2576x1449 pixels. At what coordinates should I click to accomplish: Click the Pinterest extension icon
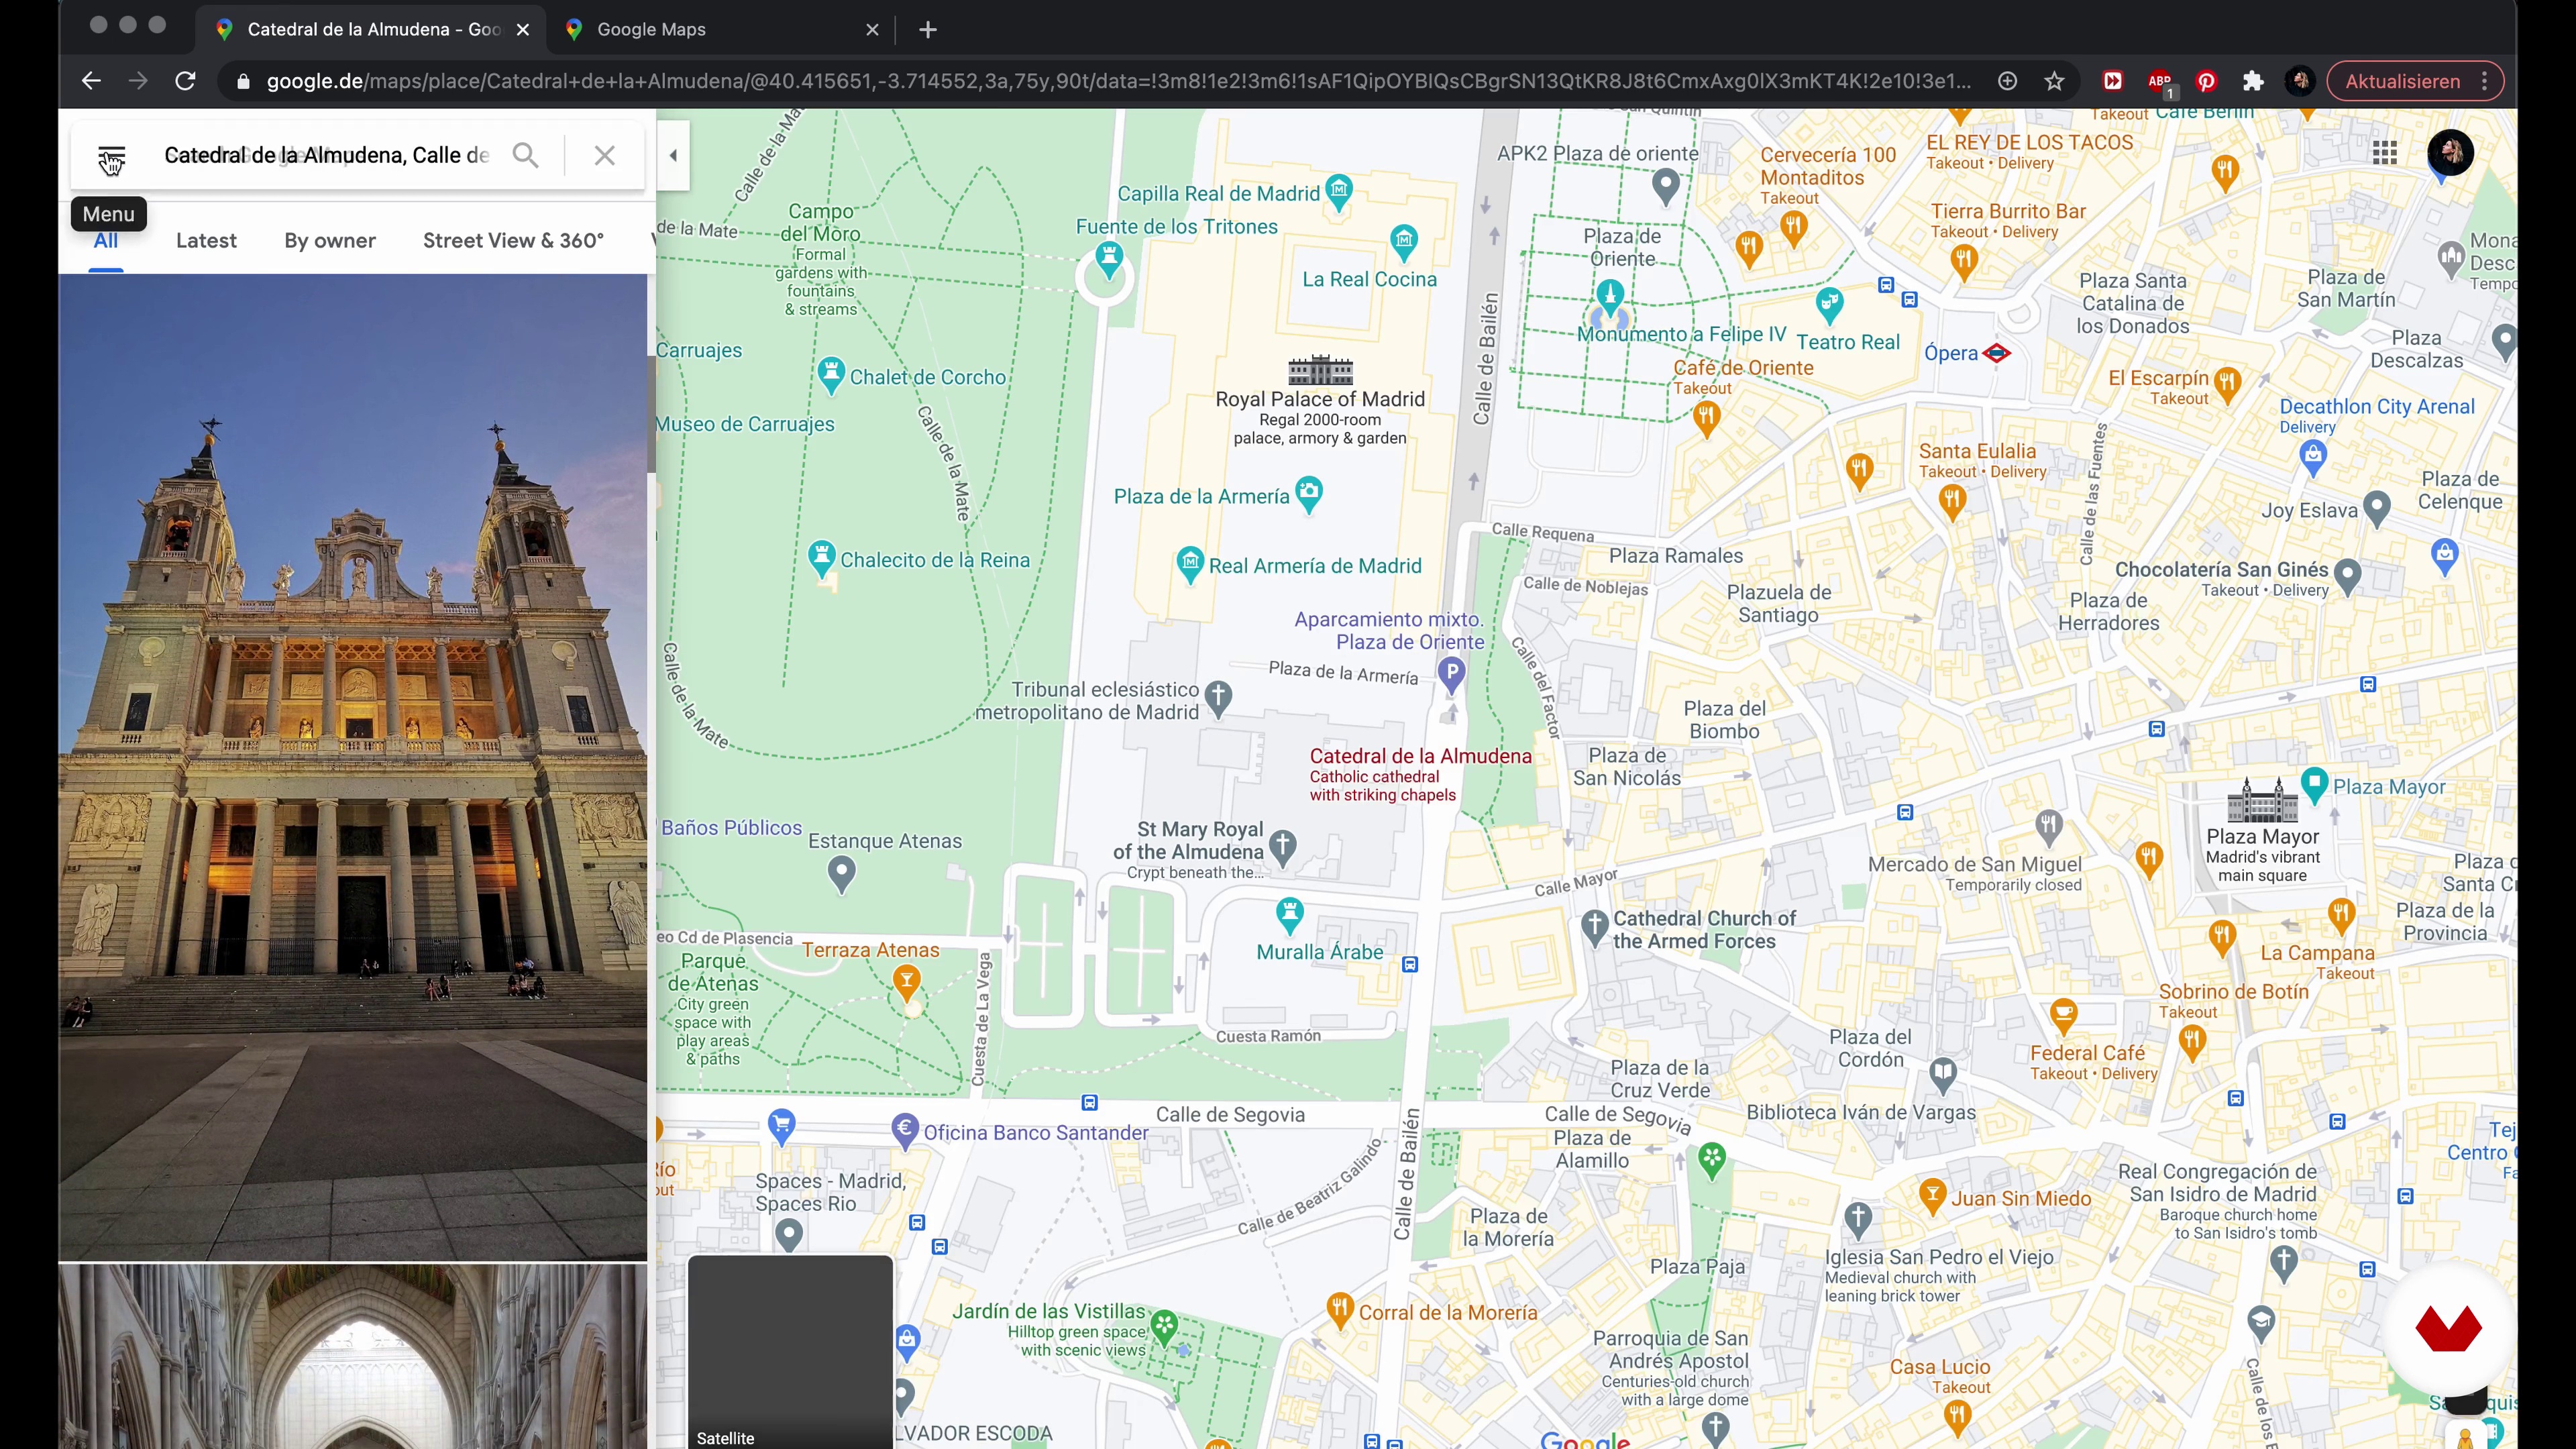pos(2206,82)
